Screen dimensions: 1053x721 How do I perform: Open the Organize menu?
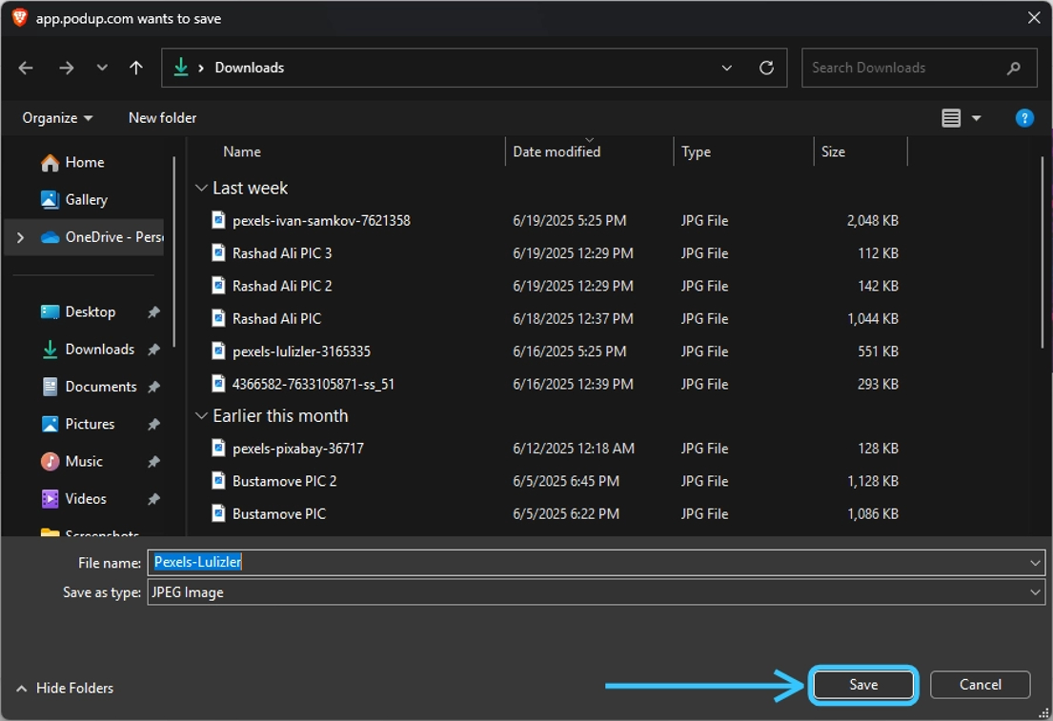57,118
